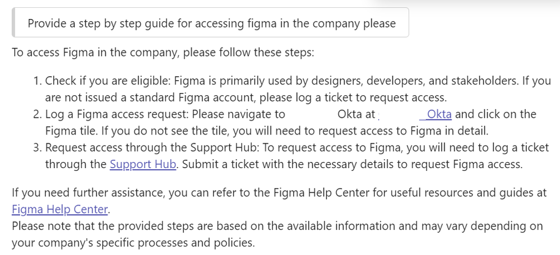
Task: Click the blank redacted gap before 'Okta at'
Action: click(311, 114)
